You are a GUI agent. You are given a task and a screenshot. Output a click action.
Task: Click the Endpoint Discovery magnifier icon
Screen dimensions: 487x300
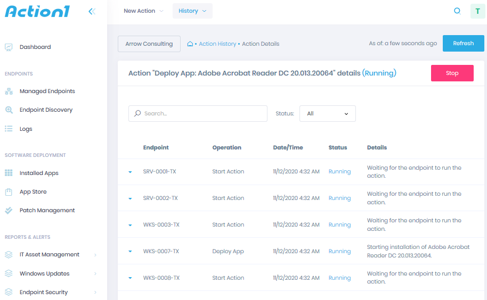tap(9, 110)
